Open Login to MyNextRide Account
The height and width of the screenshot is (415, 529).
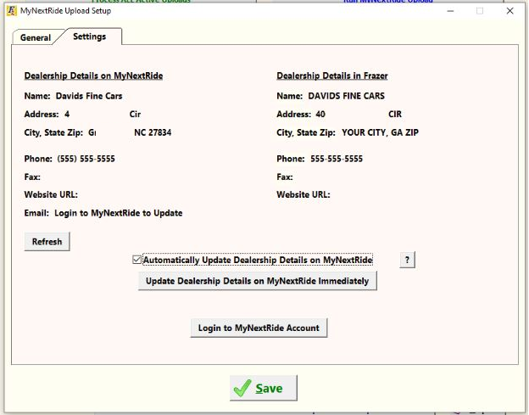click(x=259, y=328)
